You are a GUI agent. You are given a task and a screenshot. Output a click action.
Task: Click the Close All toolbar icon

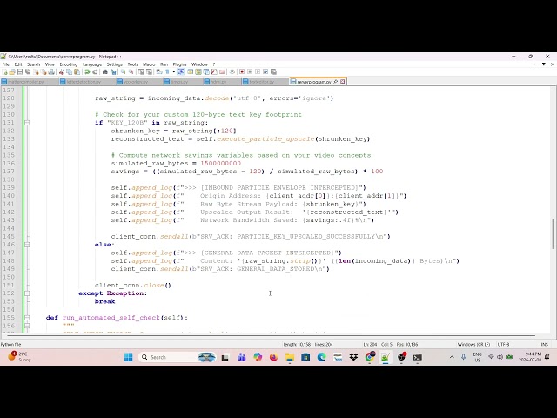(44, 71)
